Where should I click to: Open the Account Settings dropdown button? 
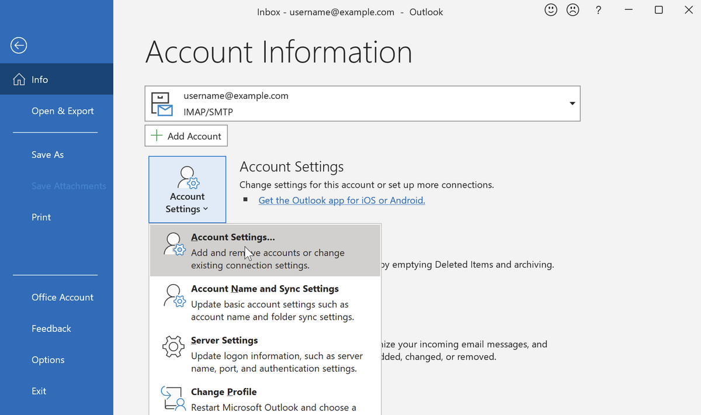pos(188,189)
